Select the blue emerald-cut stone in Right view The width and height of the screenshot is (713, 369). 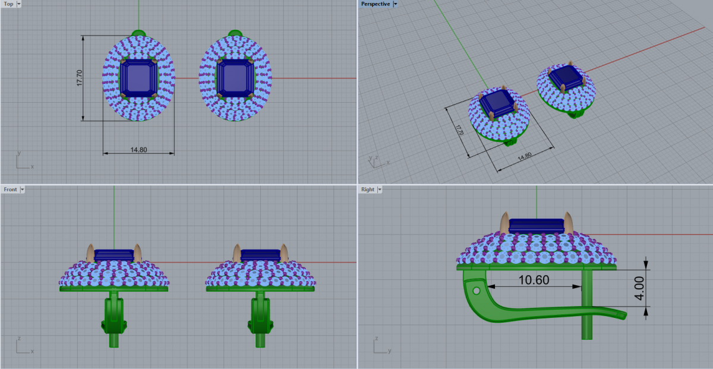(x=537, y=226)
